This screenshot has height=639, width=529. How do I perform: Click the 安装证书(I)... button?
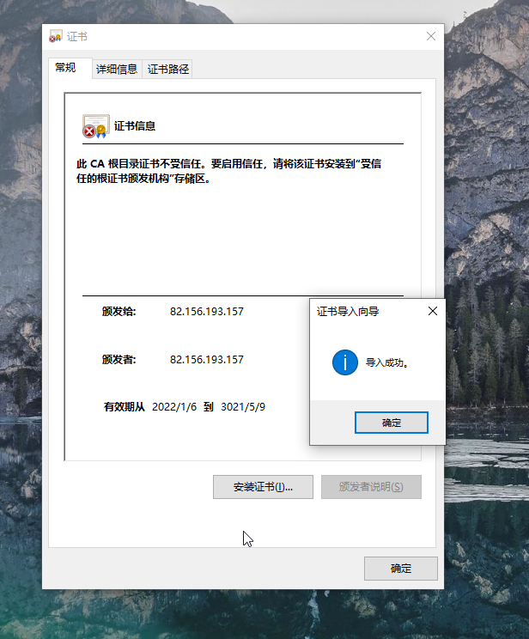263,487
